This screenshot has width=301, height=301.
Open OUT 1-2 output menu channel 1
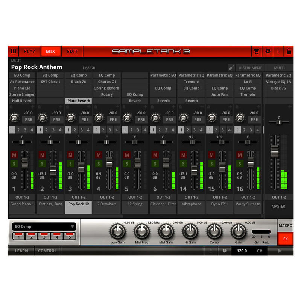pos(22,197)
